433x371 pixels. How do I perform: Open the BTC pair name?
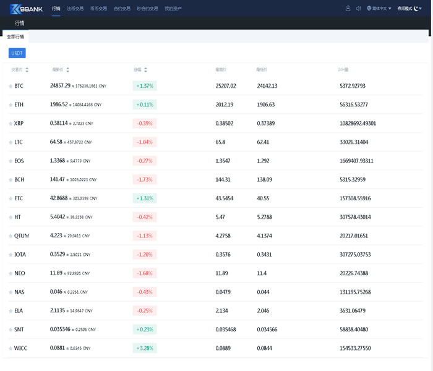[x=19, y=86]
